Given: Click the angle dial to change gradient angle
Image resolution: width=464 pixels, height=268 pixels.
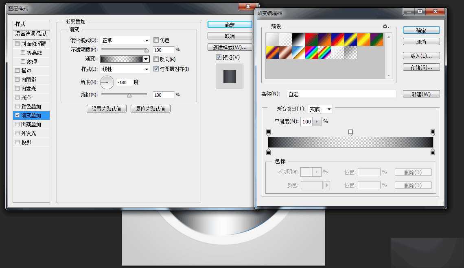Looking at the screenshot, I should (x=107, y=82).
